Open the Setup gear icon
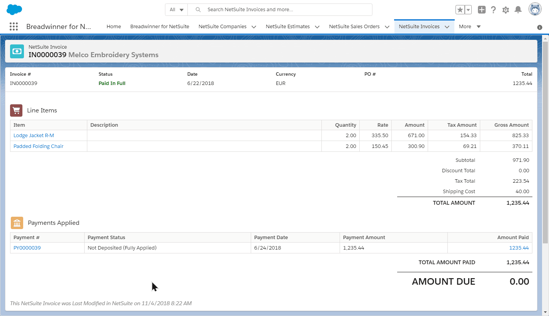The image size is (549, 316). (x=506, y=10)
